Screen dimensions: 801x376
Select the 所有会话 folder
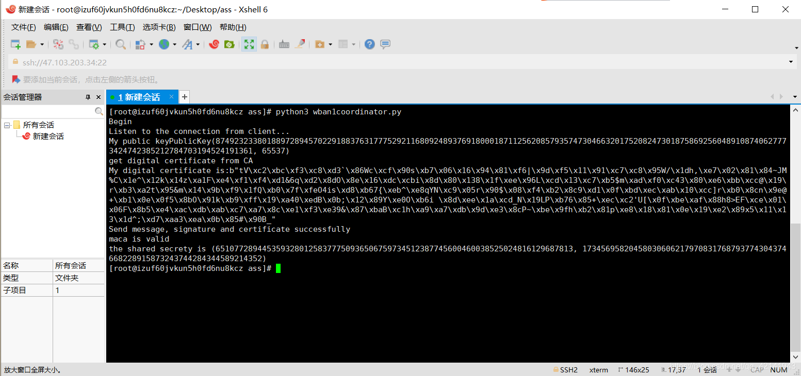(x=38, y=125)
